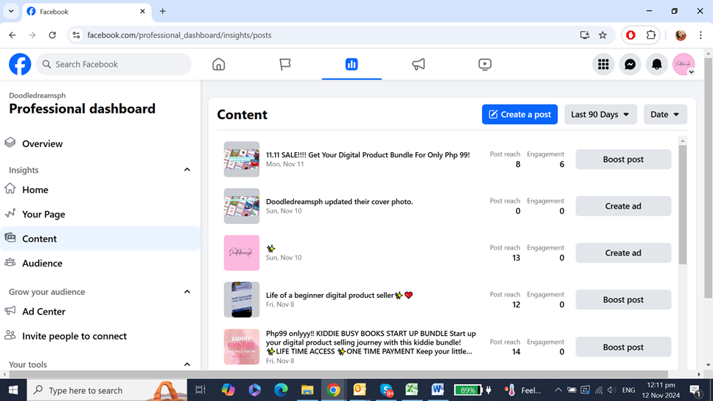Open the Life of a beginner post thumbnail

(x=241, y=299)
